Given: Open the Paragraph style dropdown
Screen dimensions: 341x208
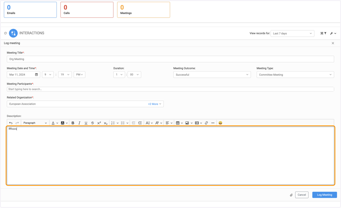Looking at the screenshot, I should 35,123.
